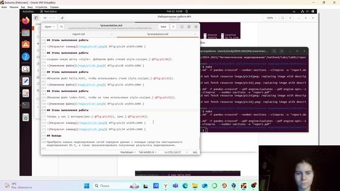Open the Вид menu in VirtualBox
This screenshot has width=340, height=191.
pyautogui.click(x=23, y=7)
